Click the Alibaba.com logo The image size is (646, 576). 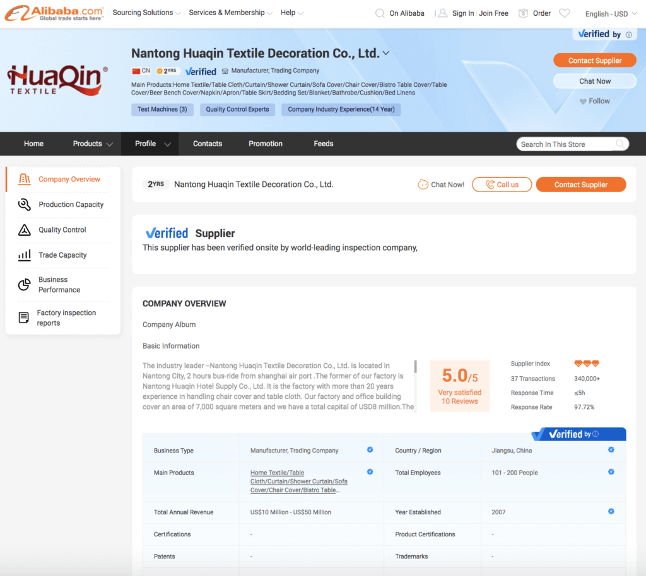click(54, 13)
